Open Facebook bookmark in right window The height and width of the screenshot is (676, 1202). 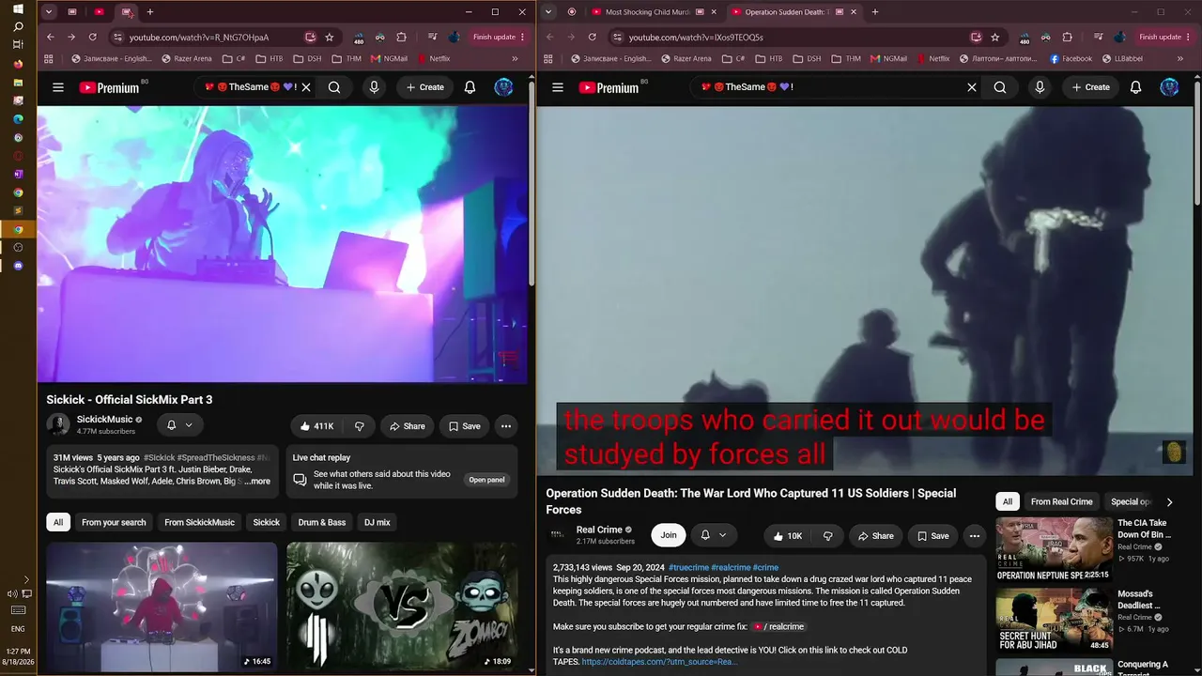click(x=1071, y=58)
